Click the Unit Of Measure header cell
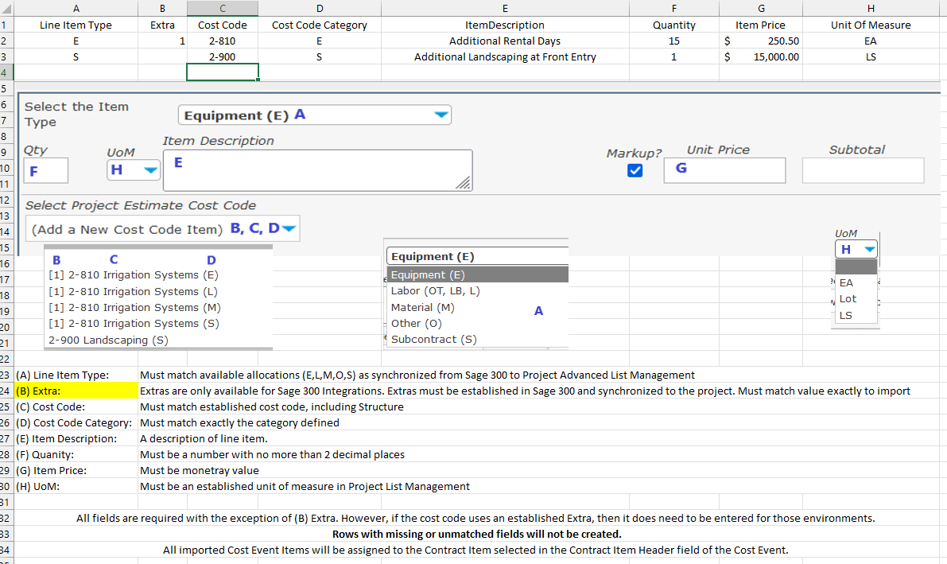Image resolution: width=947 pixels, height=564 pixels. coord(871,25)
